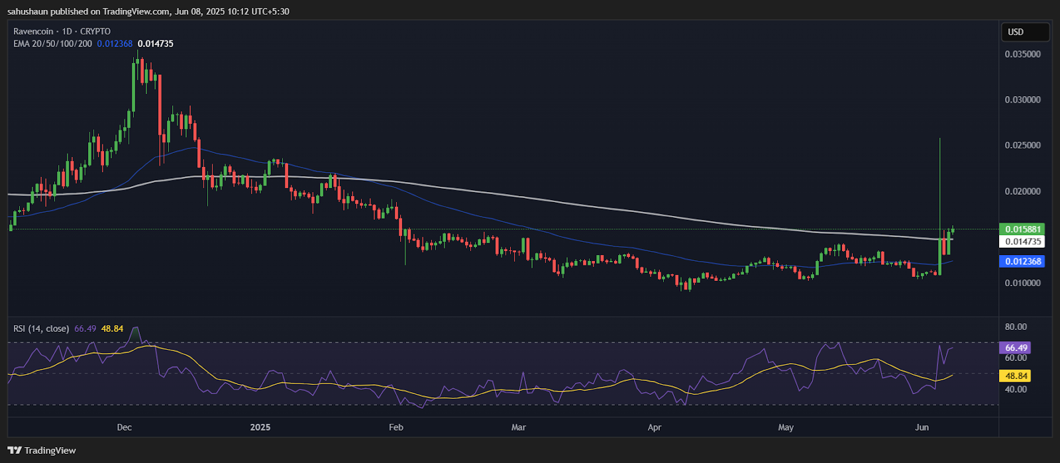Click the yellow 48.84 RSI legend value
The width and height of the screenshot is (1060, 463).
pyautogui.click(x=113, y=329)
